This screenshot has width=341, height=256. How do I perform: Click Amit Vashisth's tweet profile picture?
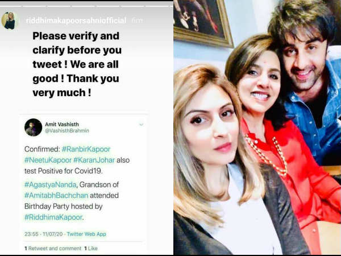34,127
